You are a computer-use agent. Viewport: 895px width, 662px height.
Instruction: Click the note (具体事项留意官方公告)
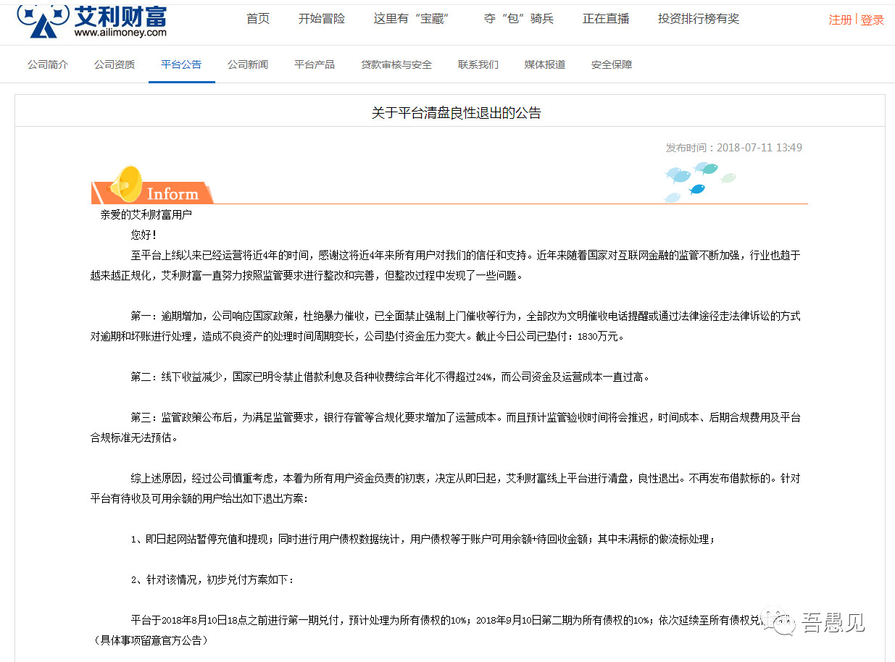152,641
